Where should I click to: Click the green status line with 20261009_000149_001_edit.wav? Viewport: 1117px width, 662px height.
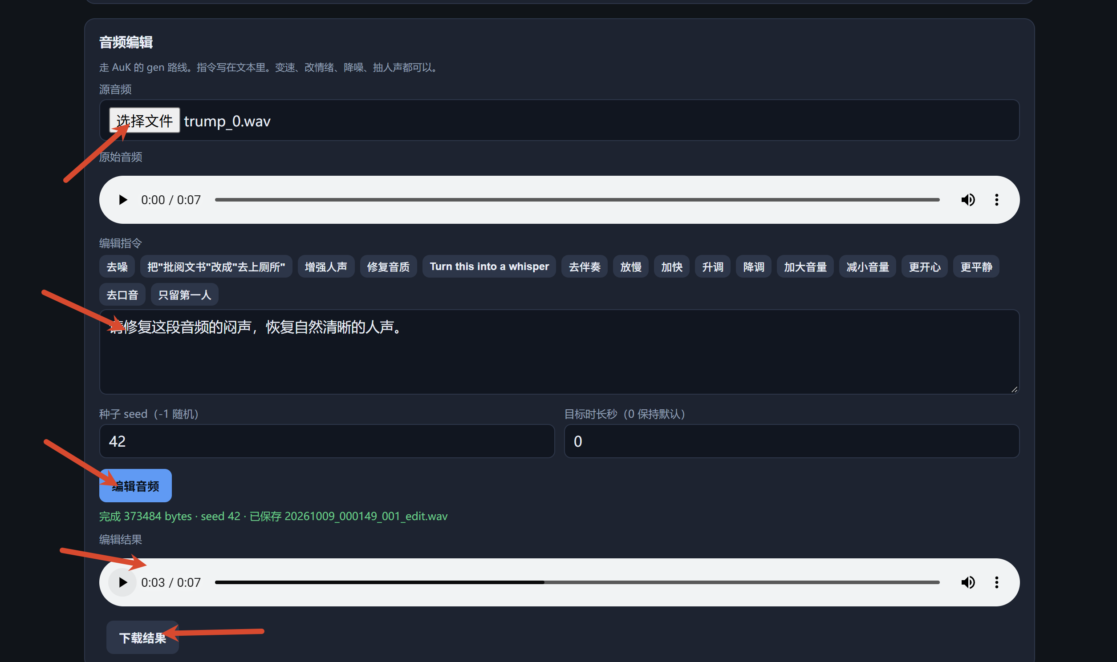tap(273, 516)
